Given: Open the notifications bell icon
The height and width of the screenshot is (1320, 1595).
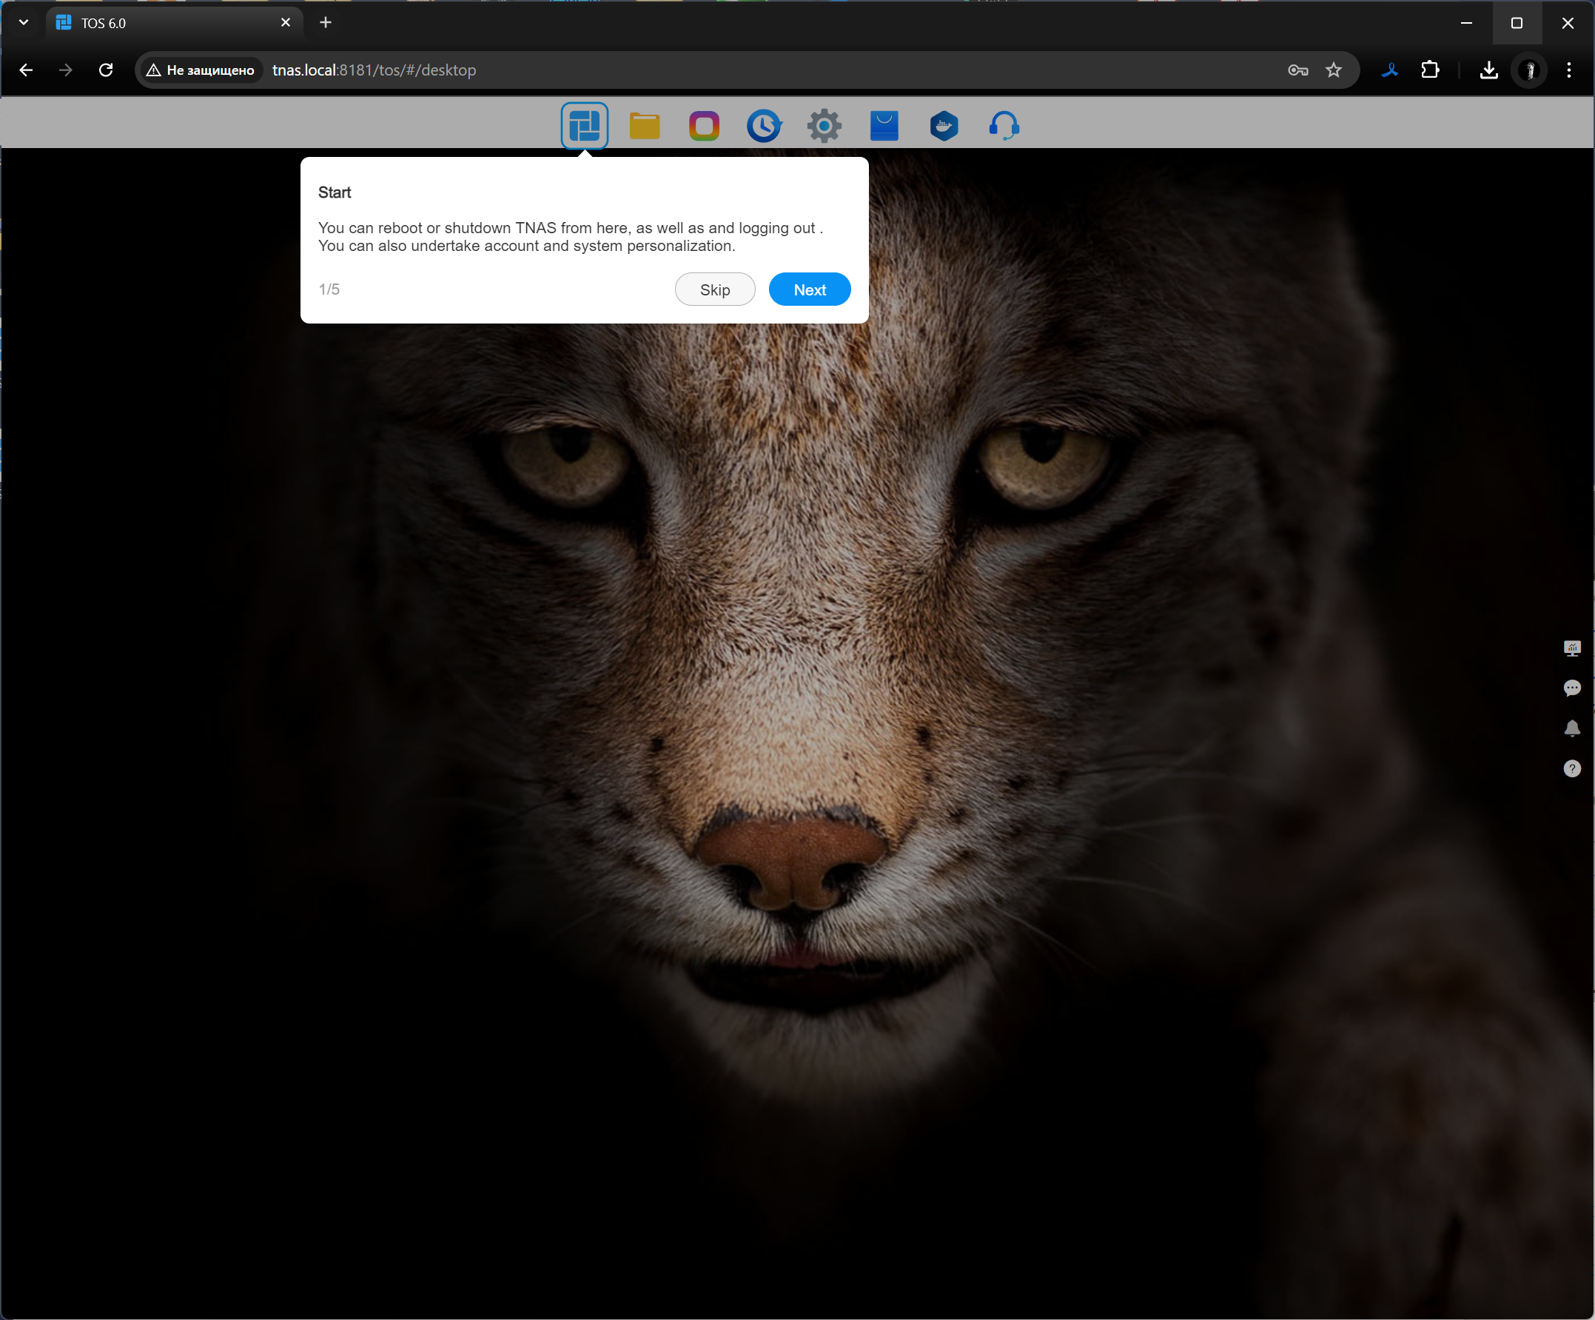Looking at the screenshot, I should point(1572,728).
